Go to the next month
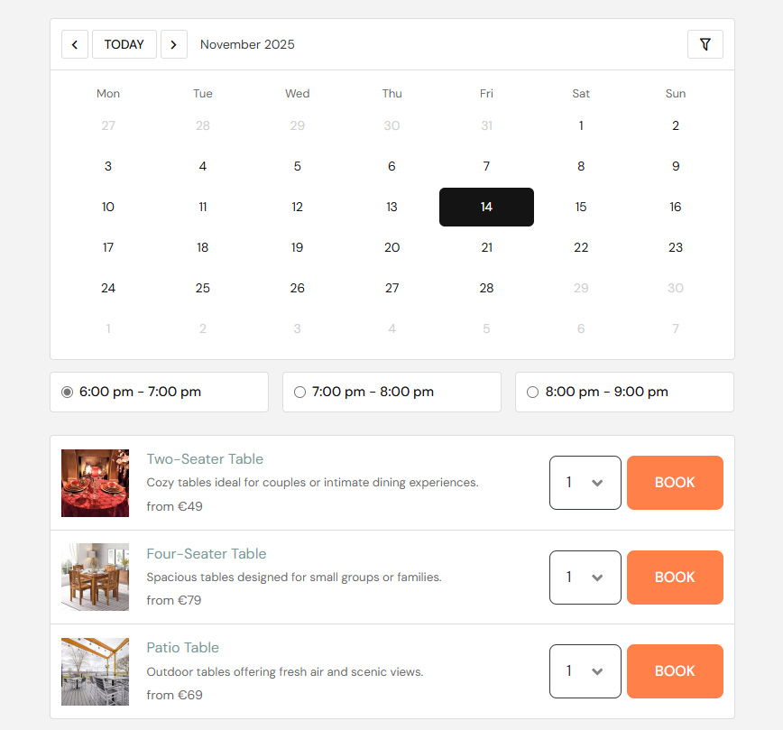 click(174, 44)
